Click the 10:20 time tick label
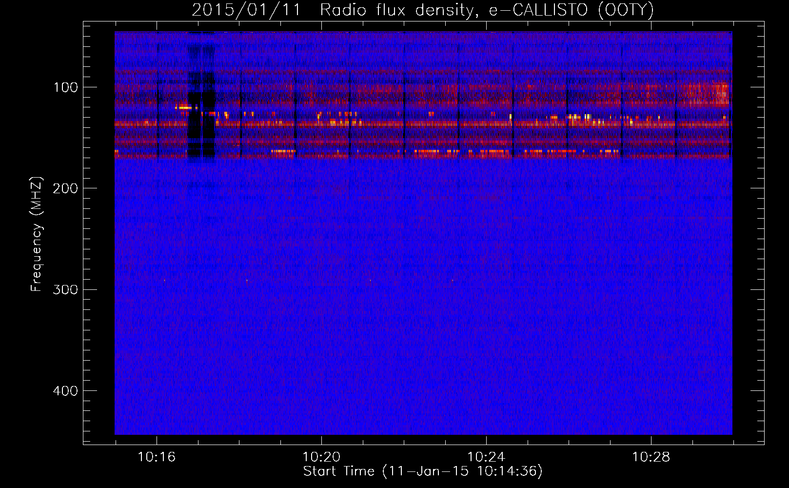 coord(321,457)
